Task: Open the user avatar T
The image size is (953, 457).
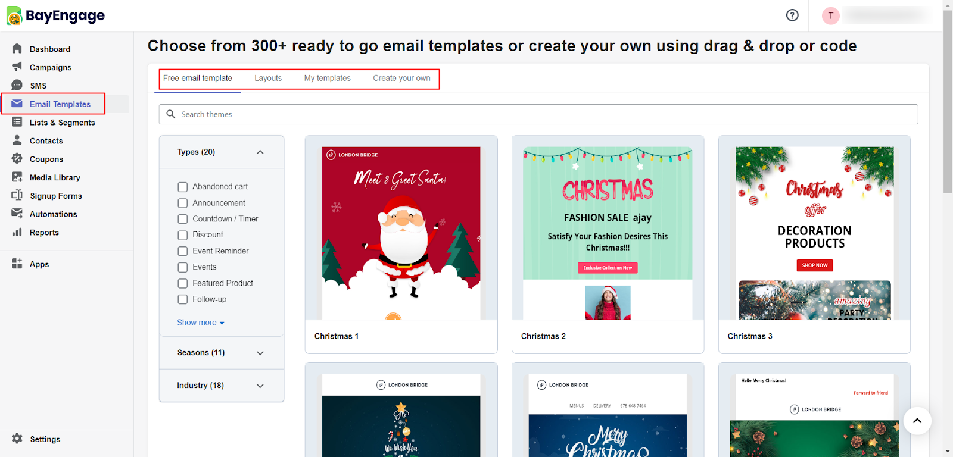Action: click(x=831, y=15)
